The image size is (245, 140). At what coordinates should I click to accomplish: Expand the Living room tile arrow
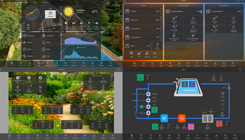(x=59, y=36)
